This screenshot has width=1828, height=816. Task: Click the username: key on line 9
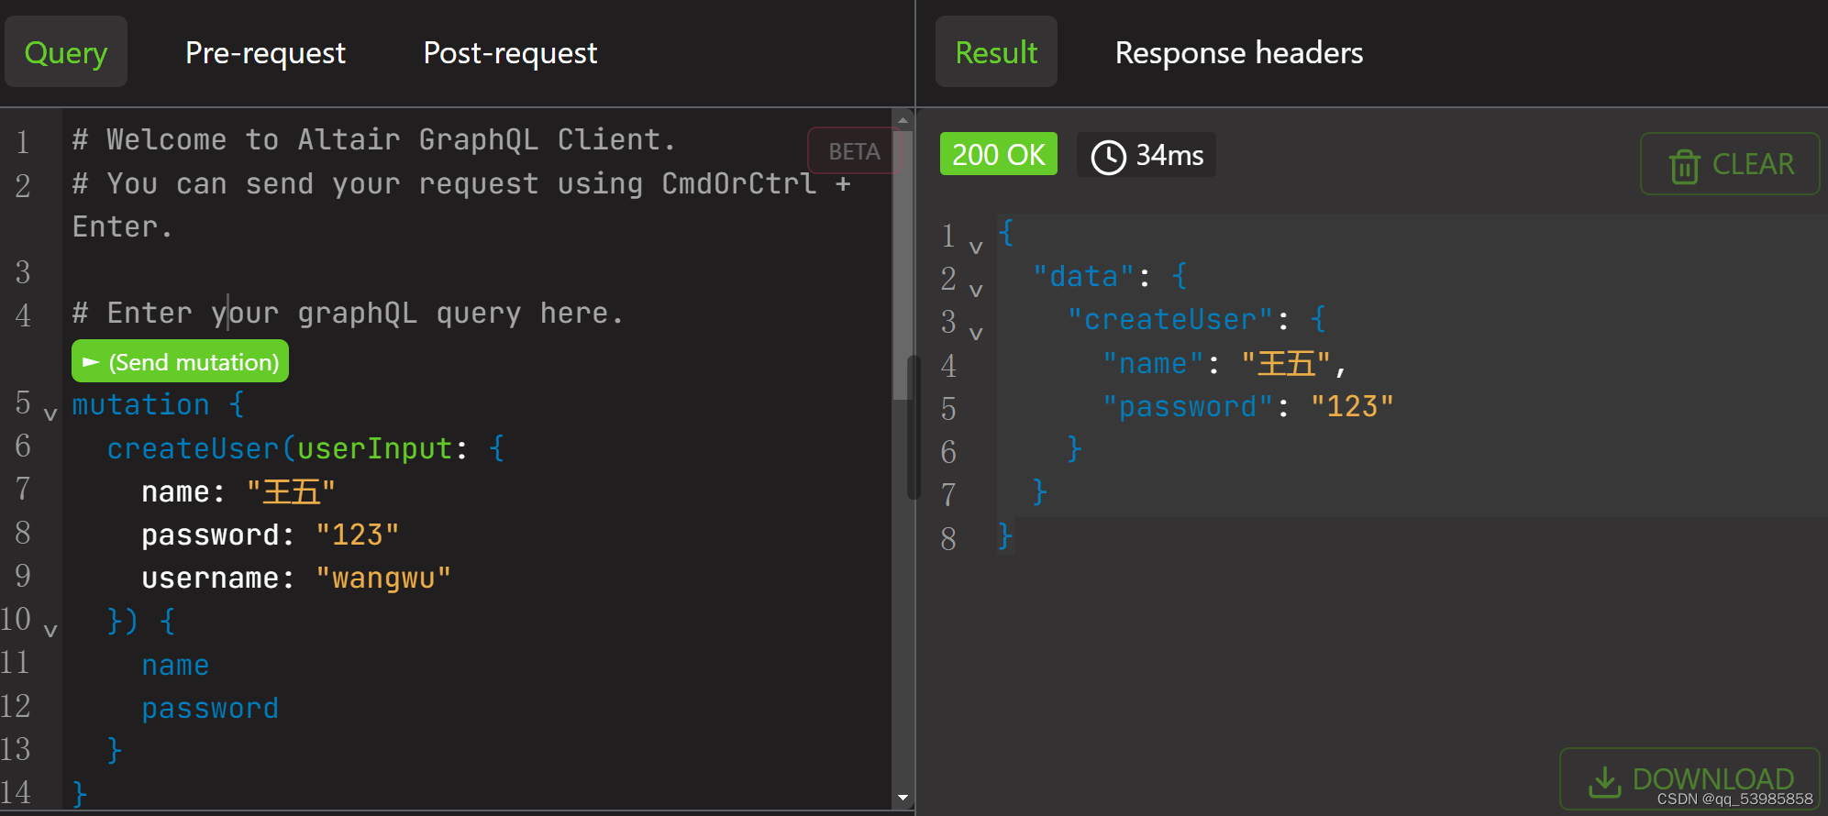[x=218, y=578]
